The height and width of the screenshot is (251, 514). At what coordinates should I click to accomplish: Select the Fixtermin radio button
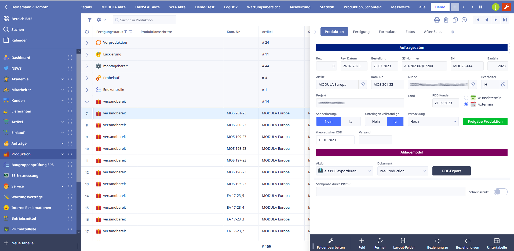(x=466, y=104)
